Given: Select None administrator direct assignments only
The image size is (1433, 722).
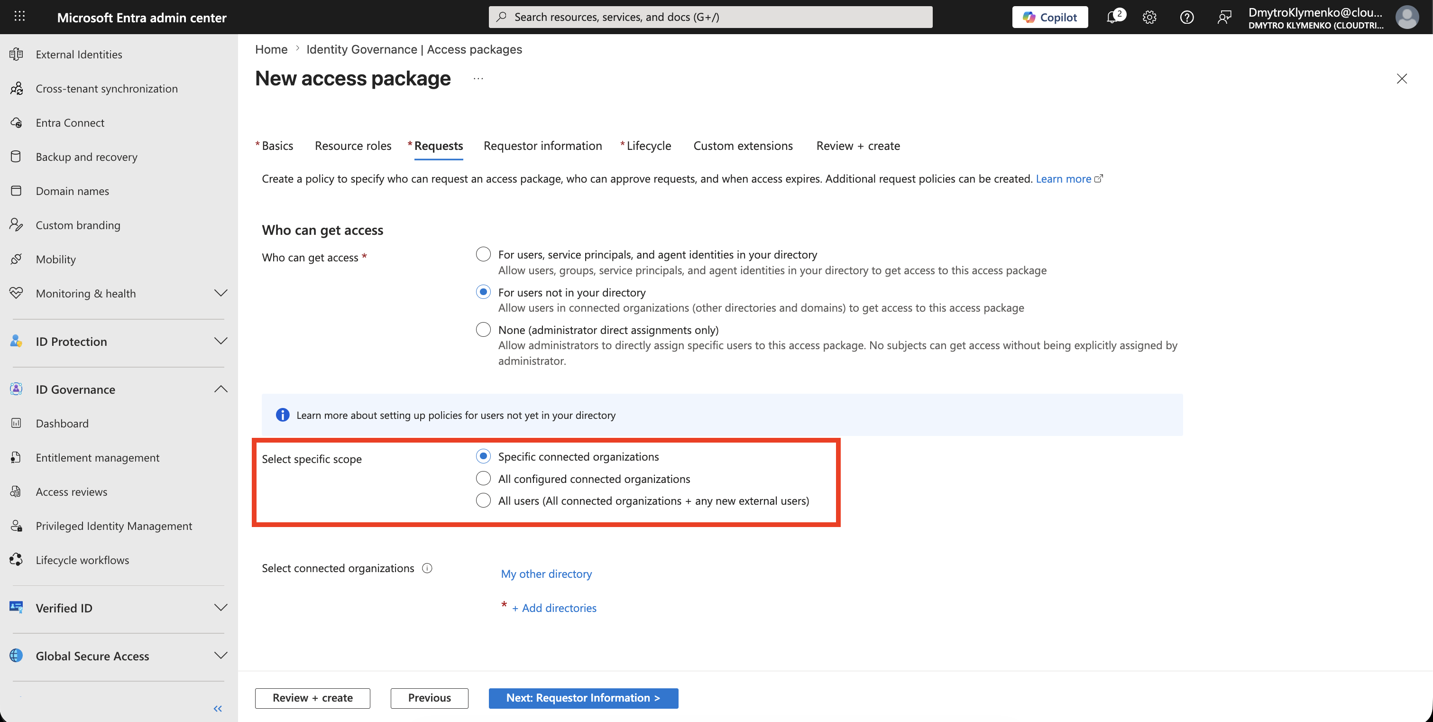Looking at the screenshot, I should [x=483, y=330].
